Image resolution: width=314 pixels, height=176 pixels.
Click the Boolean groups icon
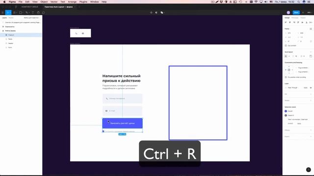[x=162, y=13]
